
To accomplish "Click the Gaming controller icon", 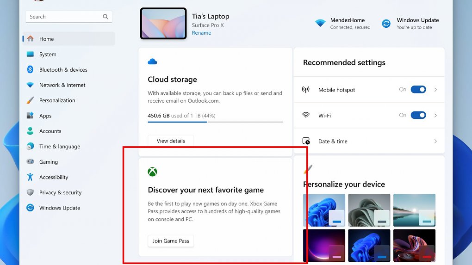I will (30, 161).
